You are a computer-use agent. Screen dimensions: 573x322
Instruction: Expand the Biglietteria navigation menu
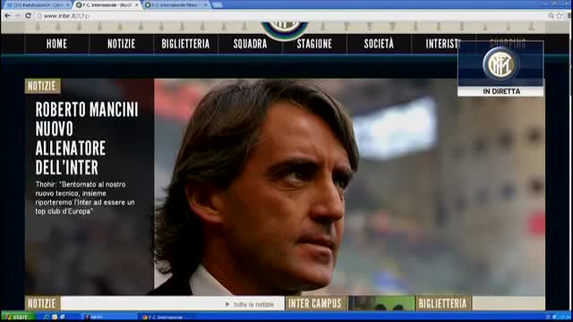185,44
